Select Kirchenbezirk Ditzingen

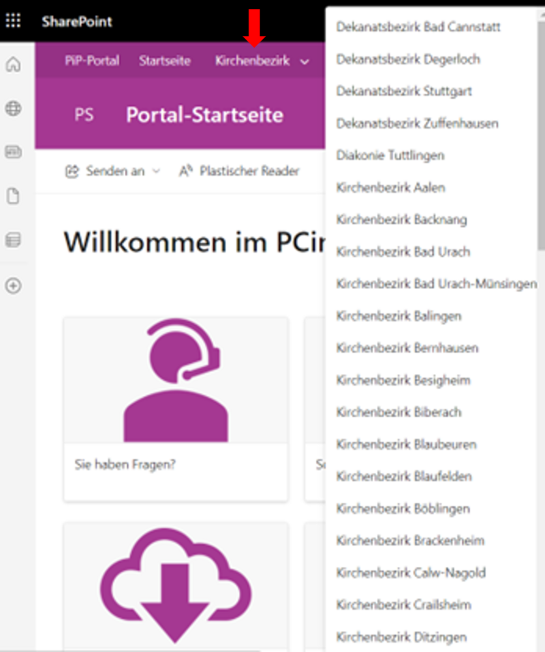tap(401, 636)
